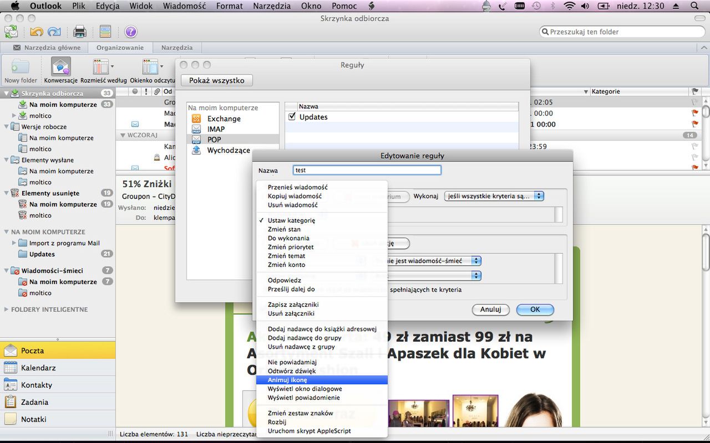Choose Odtwórz dźwięk menu entry
The image size is (710, 443).
[322, 371]
